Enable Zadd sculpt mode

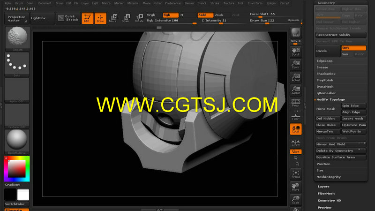[205, 15]
